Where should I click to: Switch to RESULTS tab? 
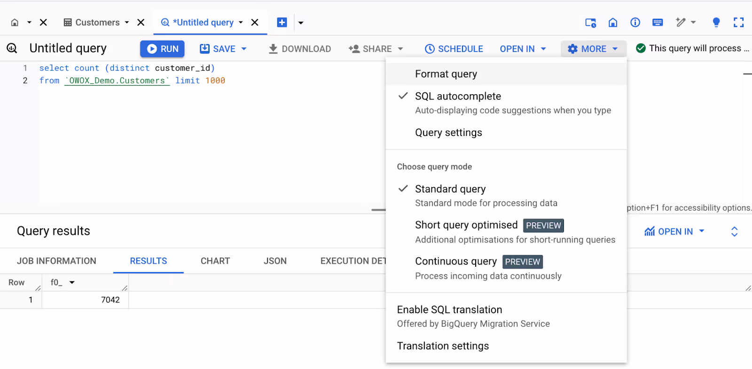149,261
